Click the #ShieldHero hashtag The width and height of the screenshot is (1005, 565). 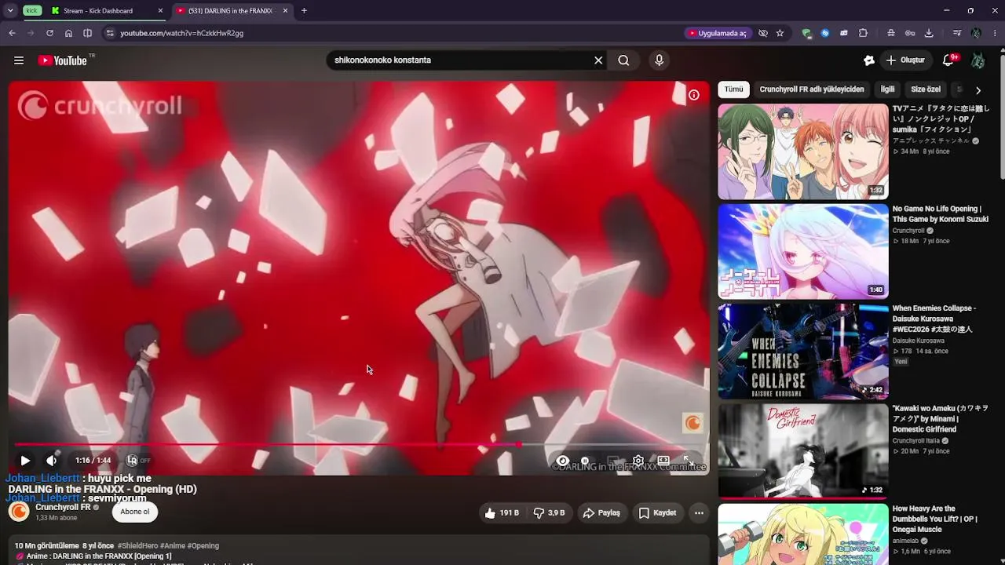point(137,545)
